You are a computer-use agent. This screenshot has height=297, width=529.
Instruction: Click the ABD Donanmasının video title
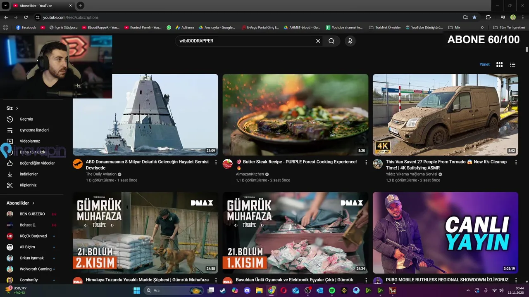[x=147, y=165]
